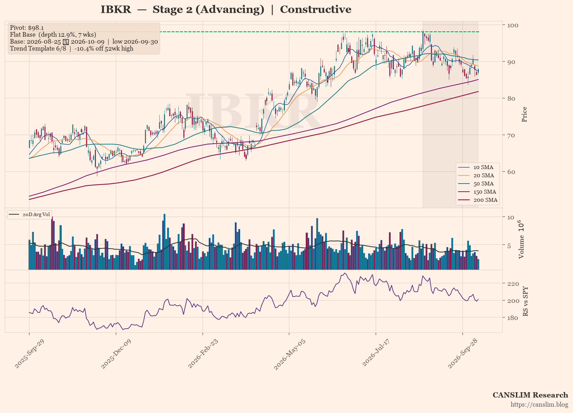The height and width of the screenshot is (413, 573).
Task: Click price axis tick '90'
Action: pos(511,62)
